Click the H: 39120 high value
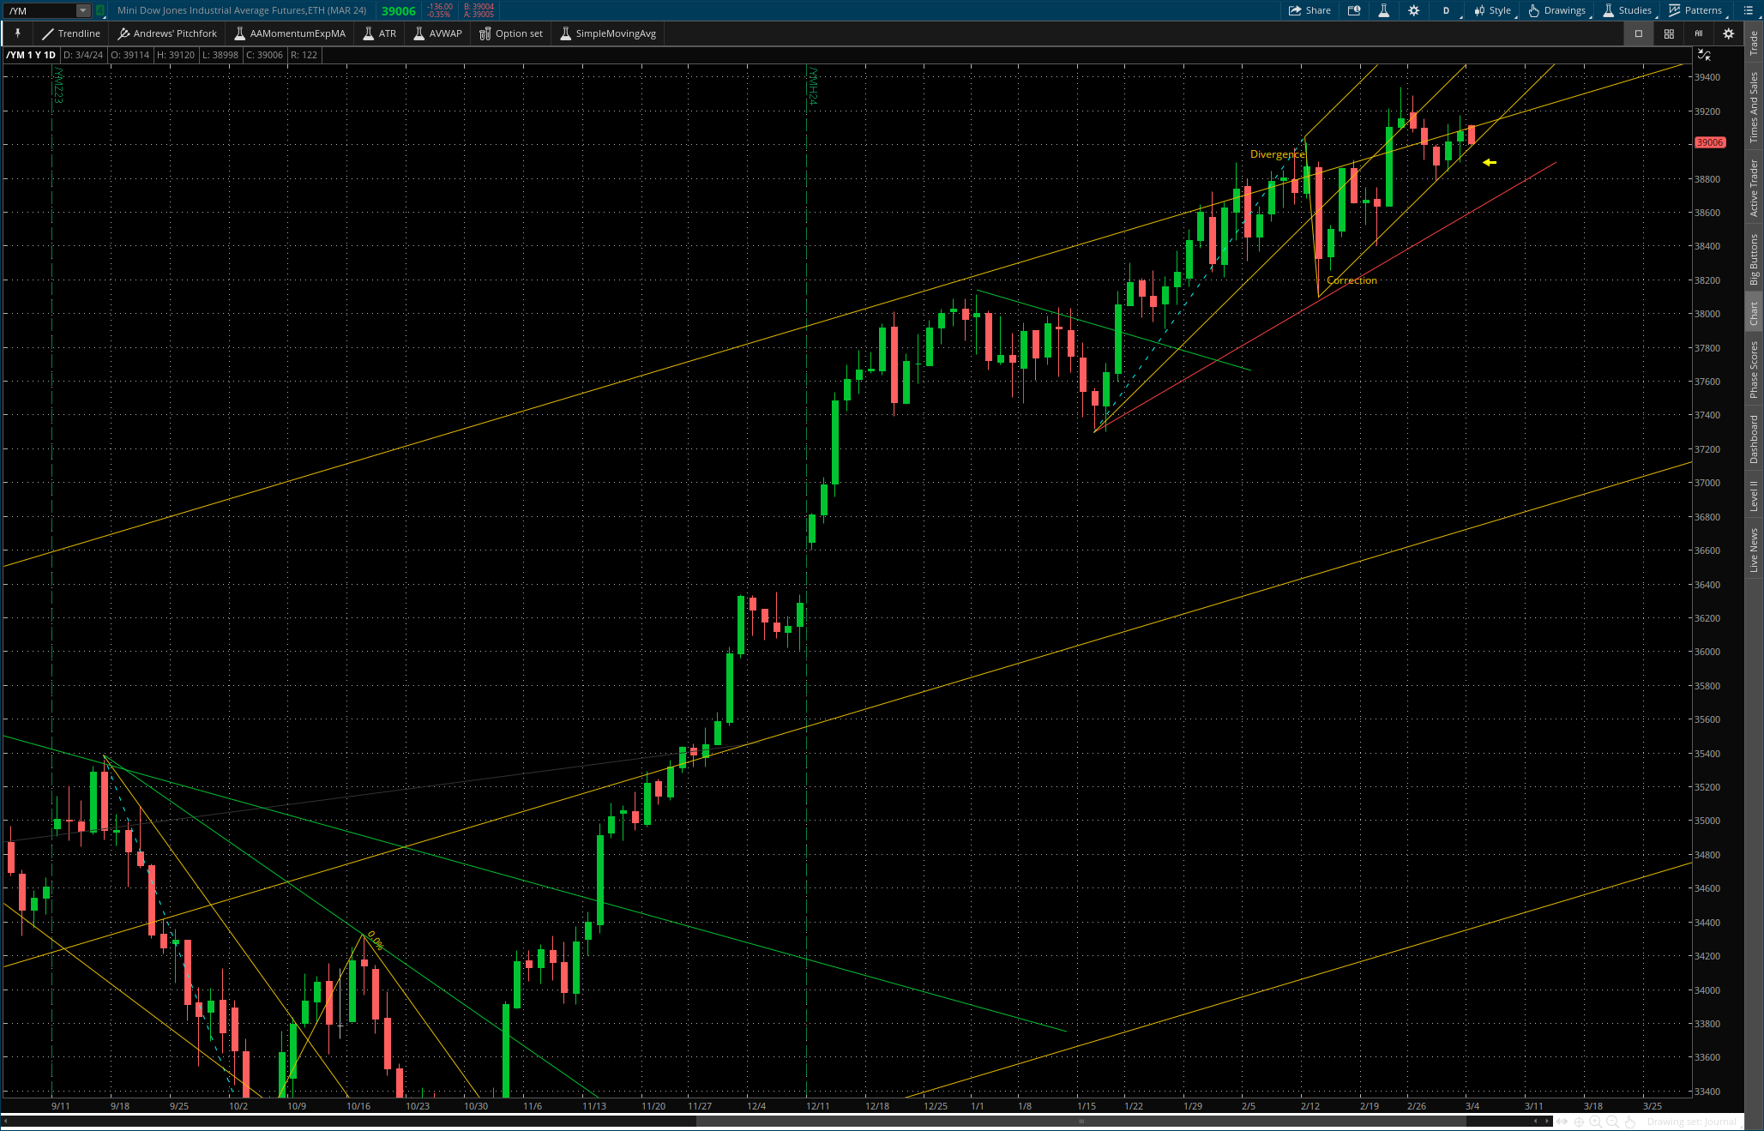 (x=176, y=55)
